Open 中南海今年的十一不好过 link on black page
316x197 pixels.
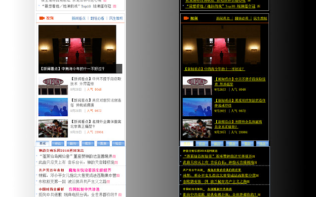[x=214, y=69]
